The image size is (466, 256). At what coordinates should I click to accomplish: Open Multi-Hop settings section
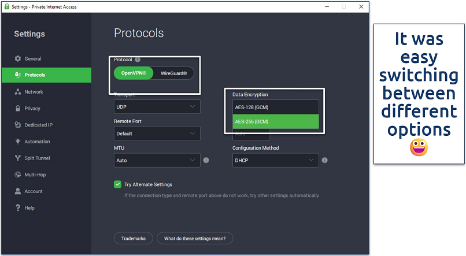(46, 175)
